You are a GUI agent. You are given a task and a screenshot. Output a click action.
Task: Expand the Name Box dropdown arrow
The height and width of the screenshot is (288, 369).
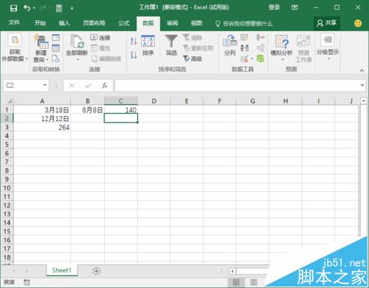click(45, 85)
